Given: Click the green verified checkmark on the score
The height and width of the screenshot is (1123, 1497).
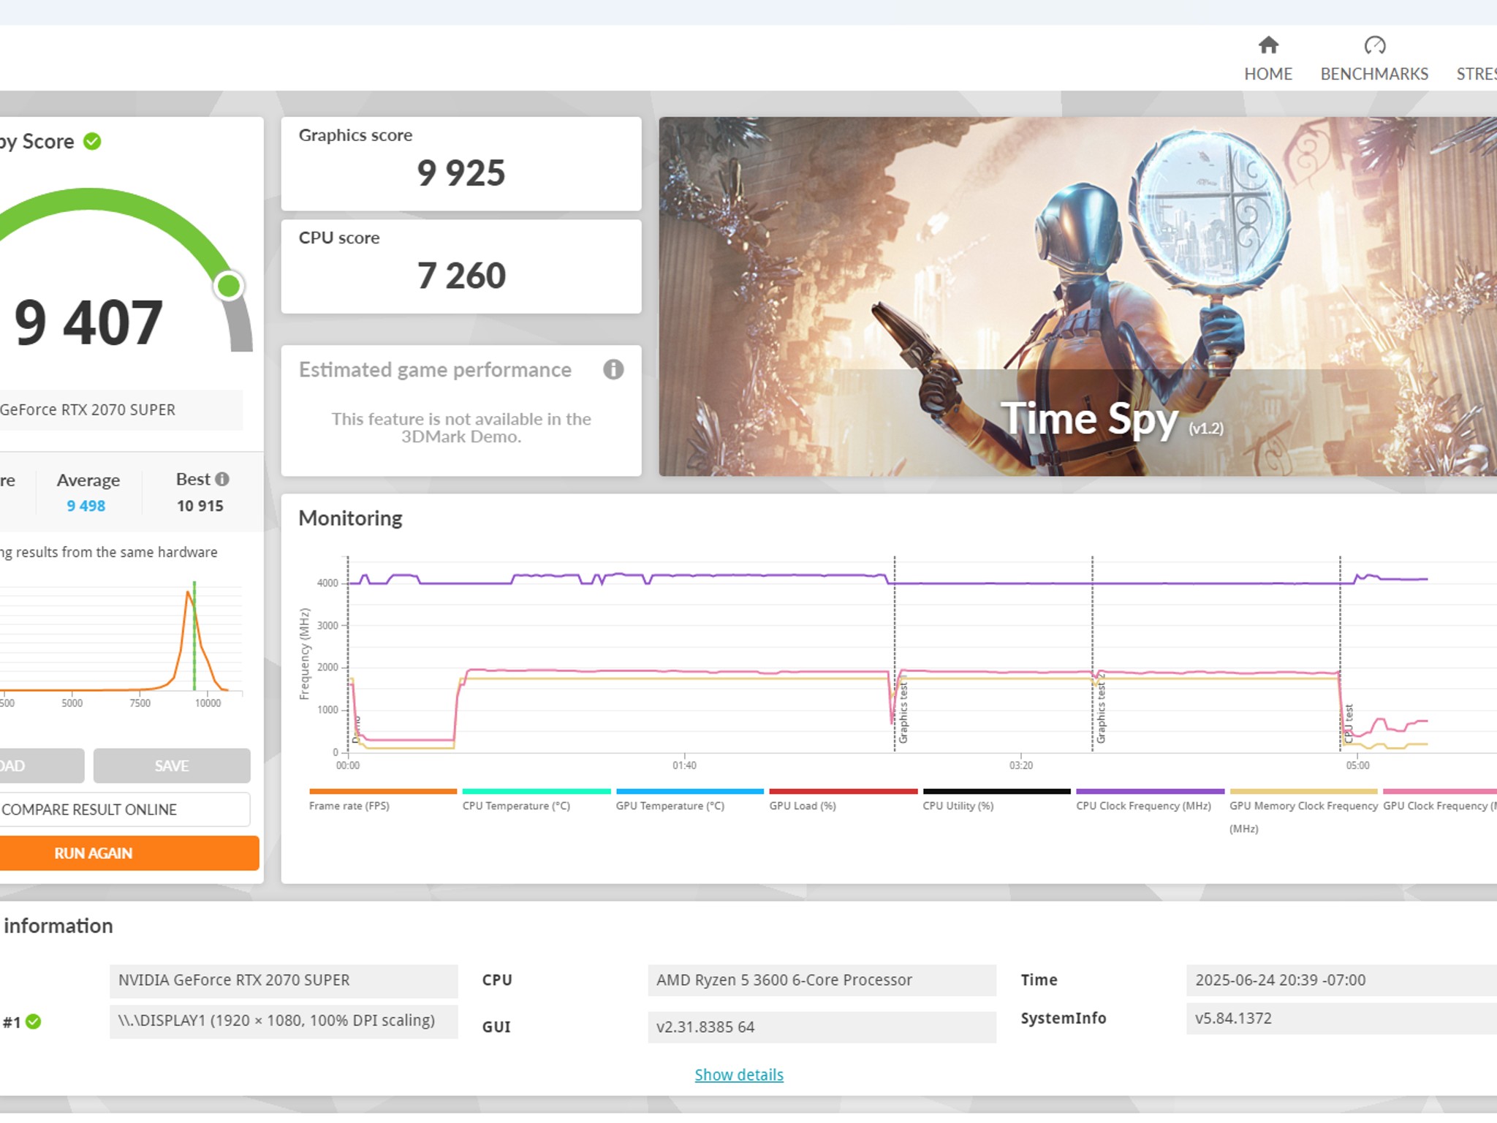Looking at the screenshot, I should 91,142.
